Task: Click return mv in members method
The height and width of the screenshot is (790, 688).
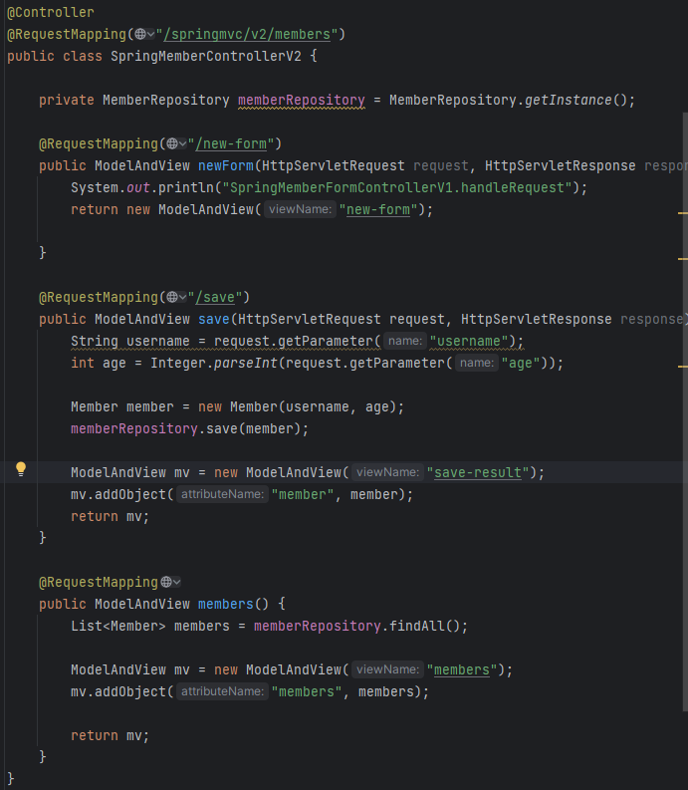Action: (110, 735)
